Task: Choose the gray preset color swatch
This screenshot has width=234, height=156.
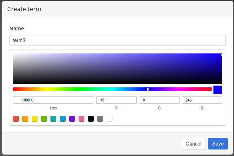Action: [100, 119]
